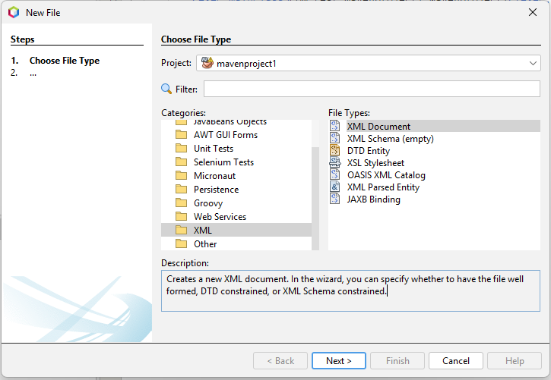Click the Filter magnifying glass icon

(166, 89)
